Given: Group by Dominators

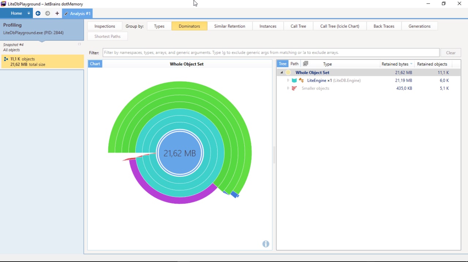Looking at the screenshot, I should [189, 26].
